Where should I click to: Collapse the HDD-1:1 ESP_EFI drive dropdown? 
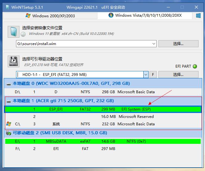click(146, 74)
